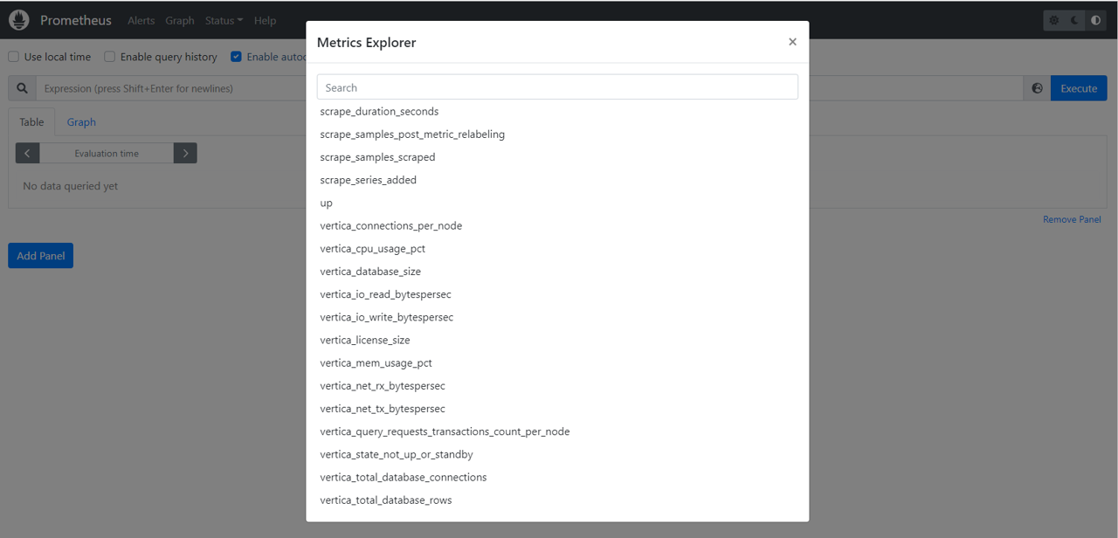Click the Remove Panel link

(1072, 219)
